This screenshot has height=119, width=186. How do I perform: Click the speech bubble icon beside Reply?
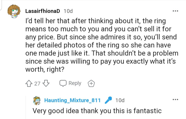[x=63, y=83]
